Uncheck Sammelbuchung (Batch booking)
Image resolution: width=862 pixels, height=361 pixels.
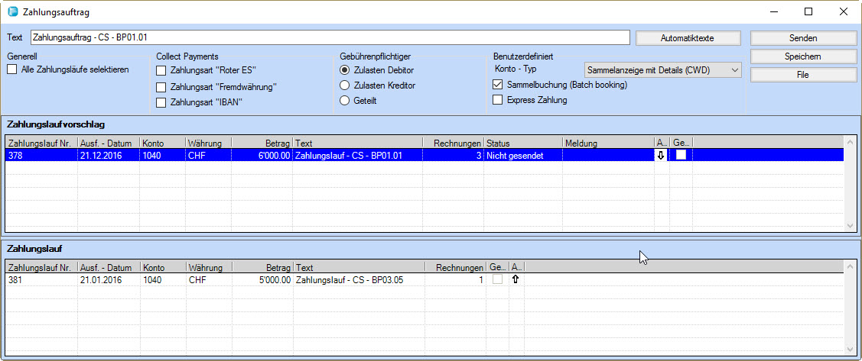click(x=498, y=85)
